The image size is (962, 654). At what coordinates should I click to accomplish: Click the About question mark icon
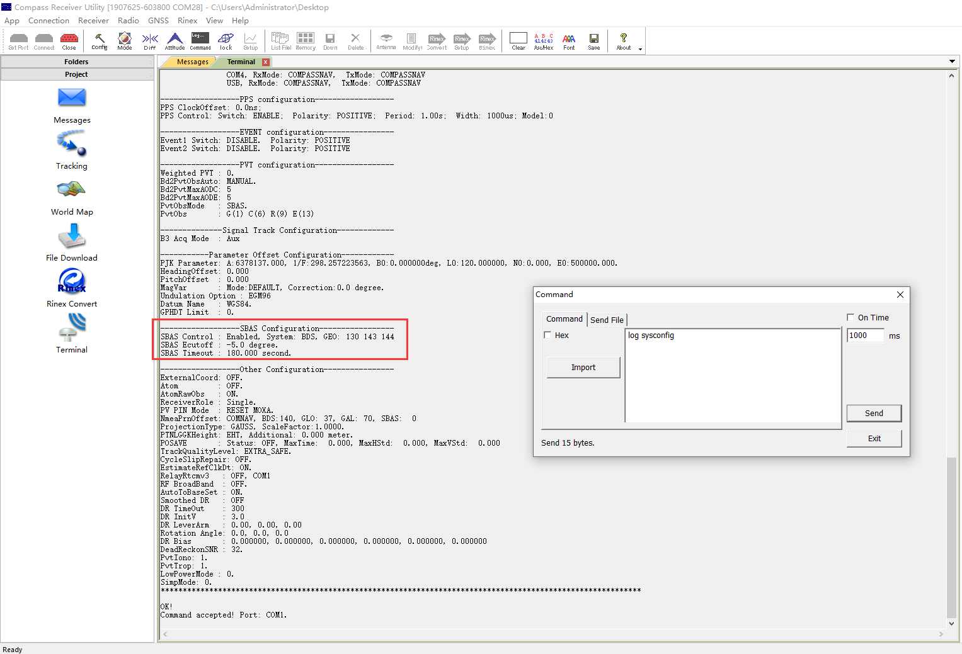[x=624, y=42]
